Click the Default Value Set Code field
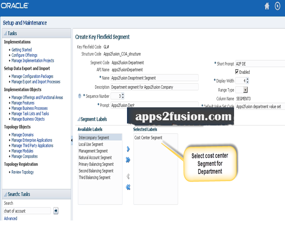Viewport: 285px width, 228px height. pyautogui.click(x=260, y=107)
